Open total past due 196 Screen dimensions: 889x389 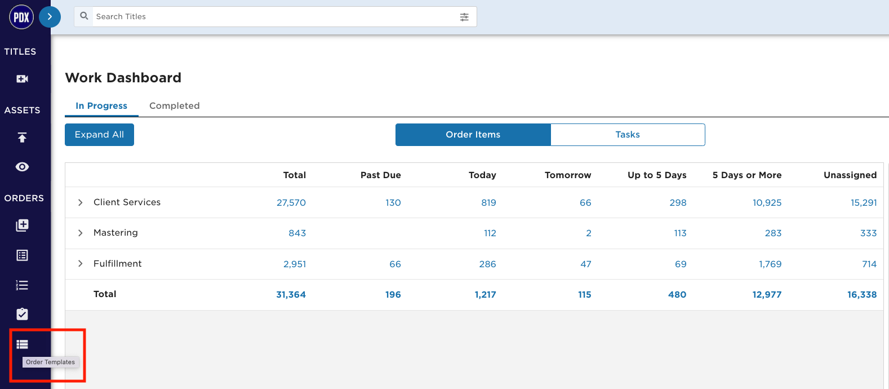click(393, 295)
